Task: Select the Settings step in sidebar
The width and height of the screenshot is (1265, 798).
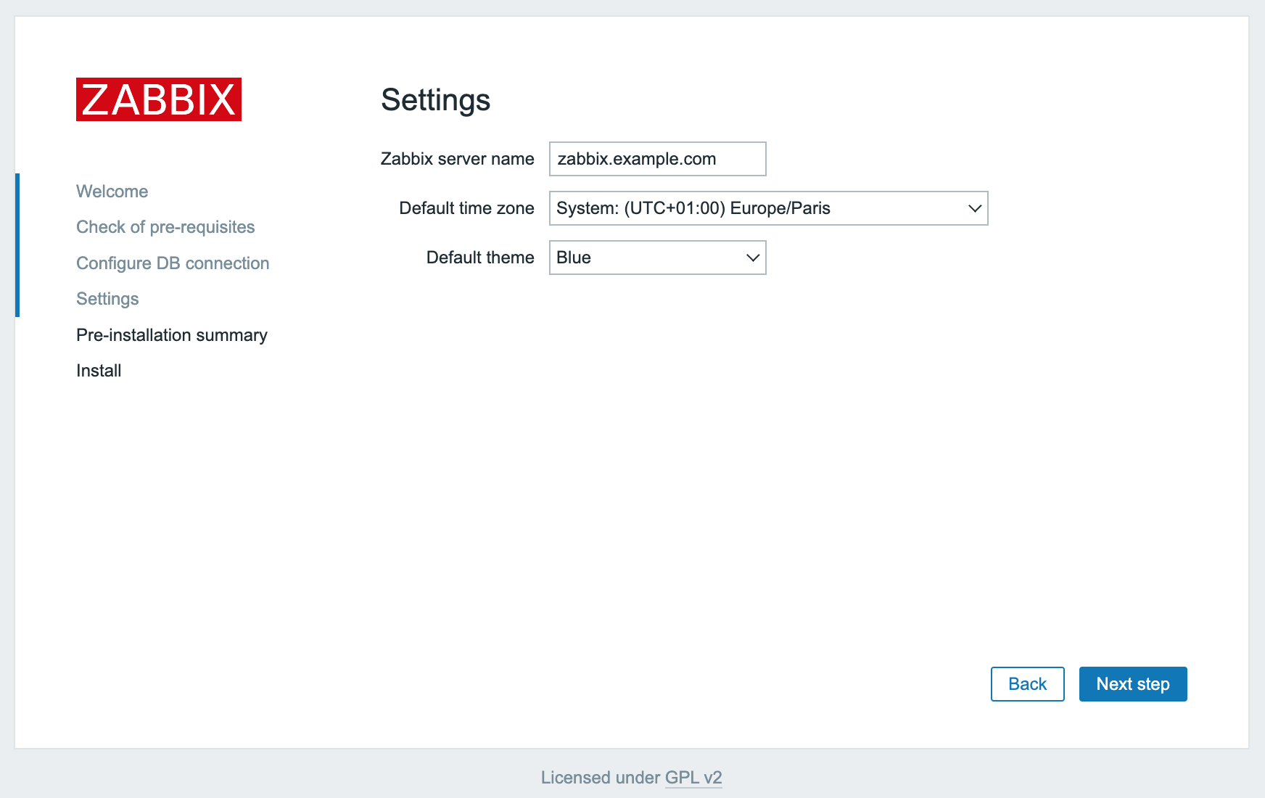Action: 107,299
